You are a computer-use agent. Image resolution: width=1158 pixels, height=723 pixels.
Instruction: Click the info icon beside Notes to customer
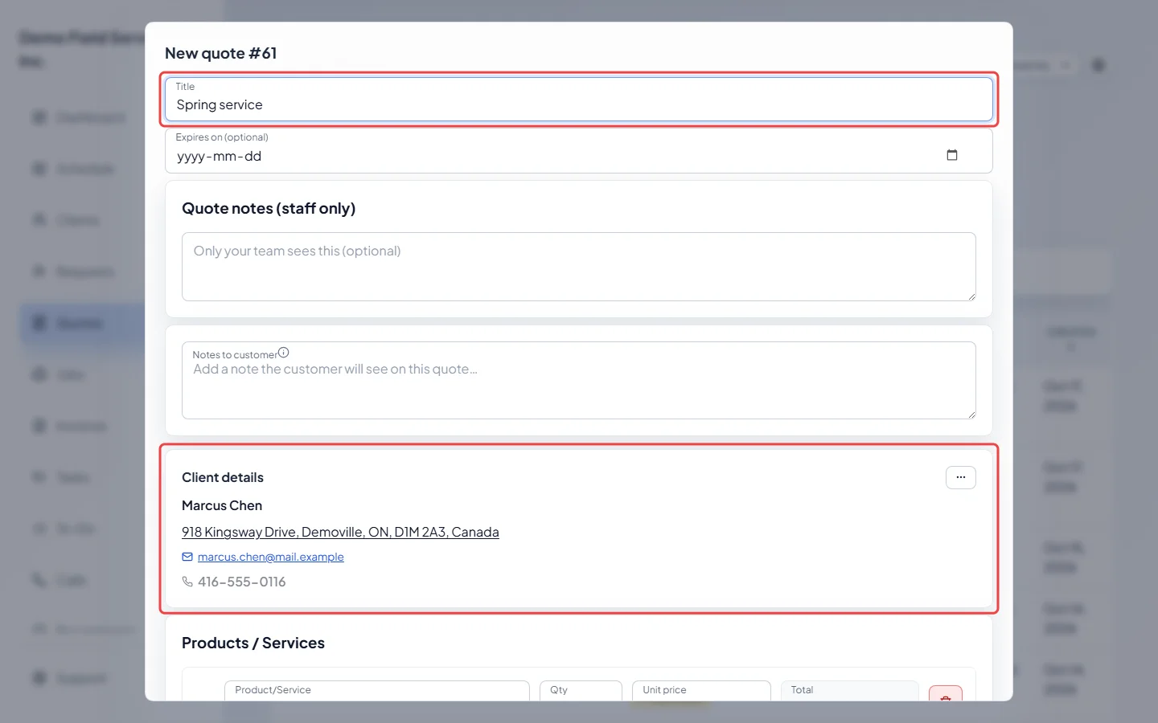point(283,353)
